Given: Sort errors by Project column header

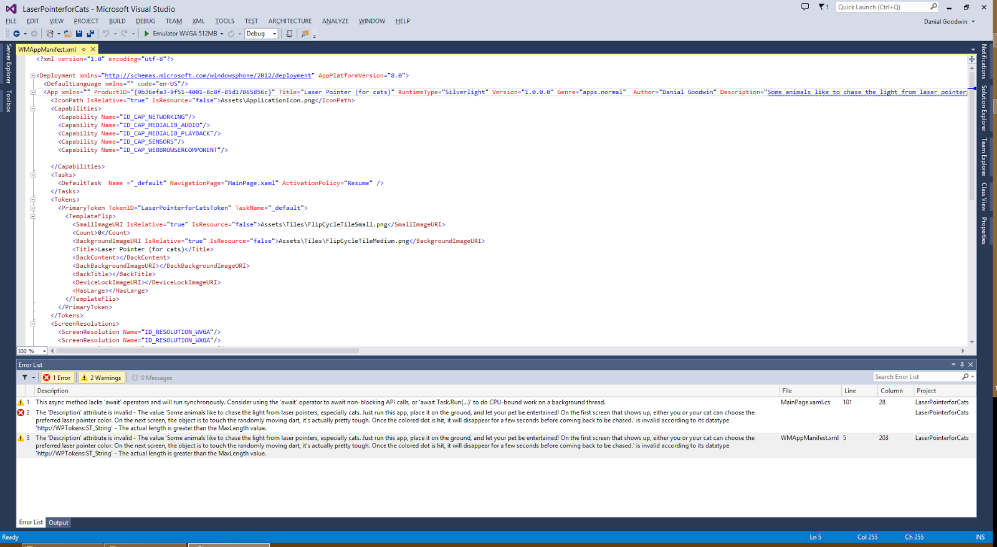Looking at the screenshot, I should (945, 391).
